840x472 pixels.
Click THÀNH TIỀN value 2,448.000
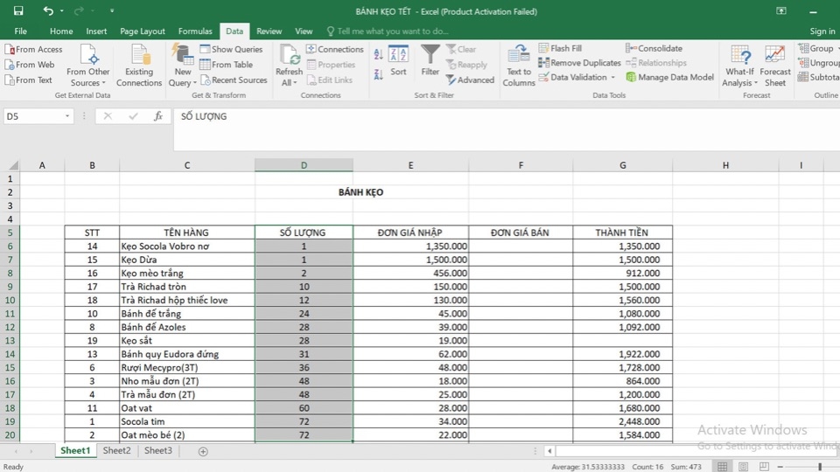click(622, 421)
